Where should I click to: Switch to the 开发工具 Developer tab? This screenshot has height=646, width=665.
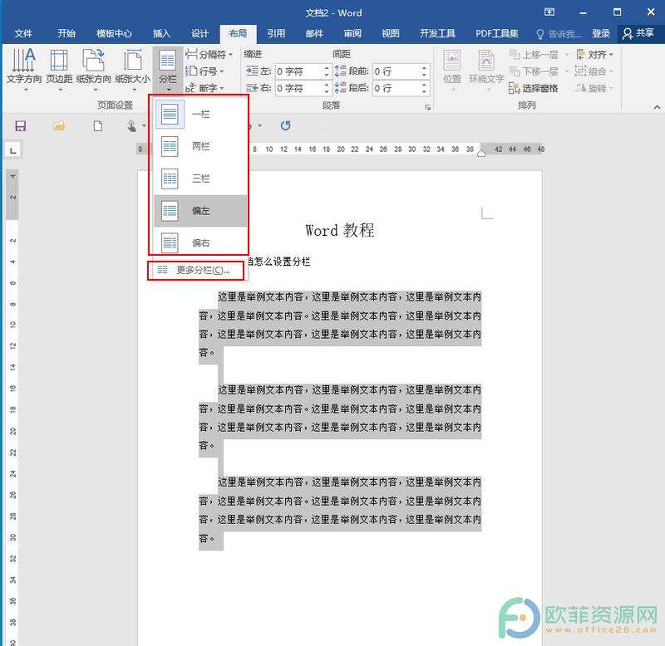pyautogui.click(x=437, y=33)
